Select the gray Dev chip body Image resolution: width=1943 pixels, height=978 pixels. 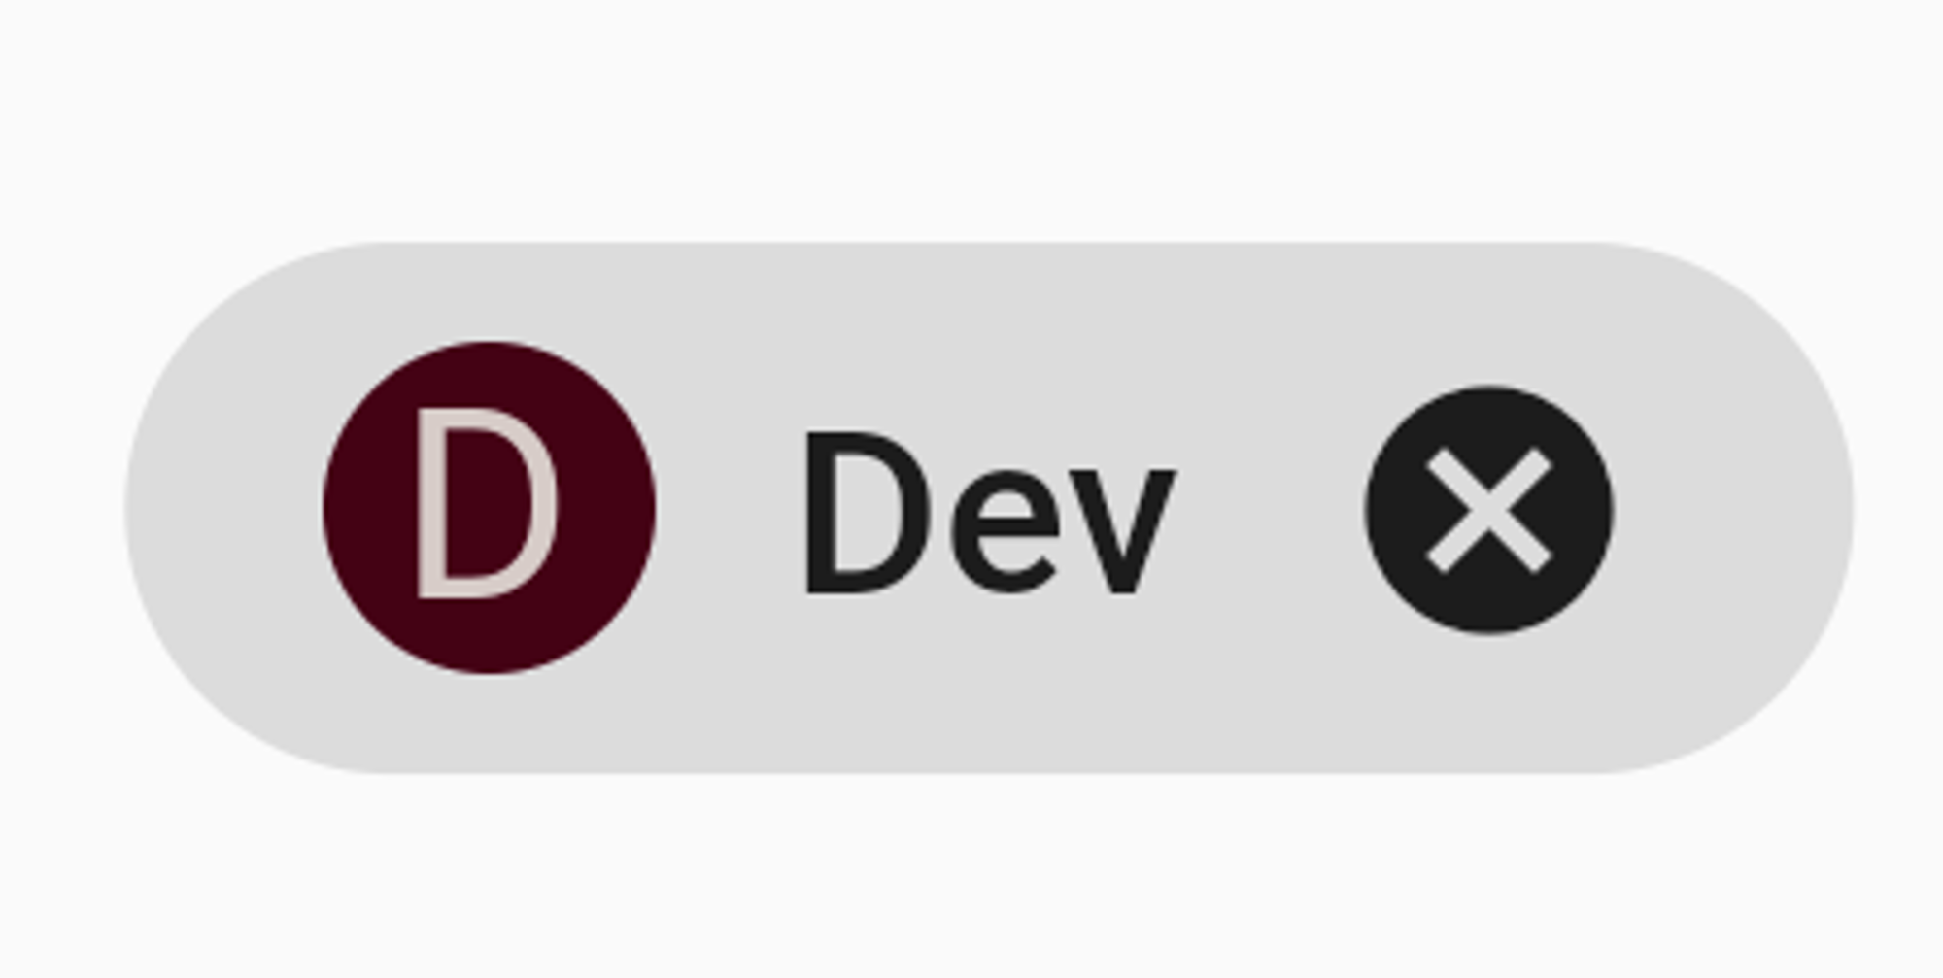pyautogui.click(x=989, y=508)
